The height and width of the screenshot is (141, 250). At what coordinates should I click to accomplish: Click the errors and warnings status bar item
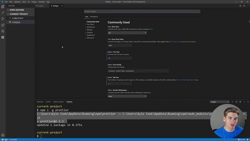pyautogui.click(x=5, y=139)
